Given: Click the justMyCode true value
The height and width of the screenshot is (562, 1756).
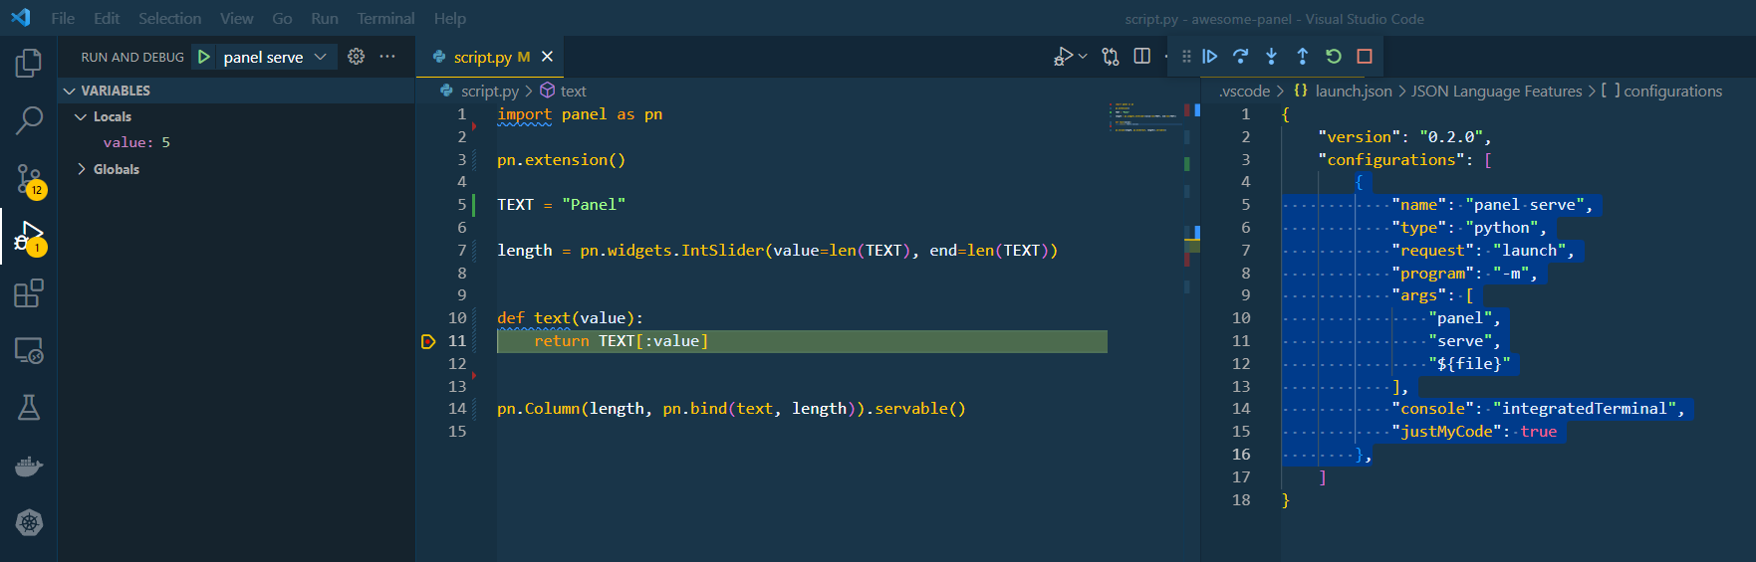Looking at the screenshot, I should pos(1539,432).
